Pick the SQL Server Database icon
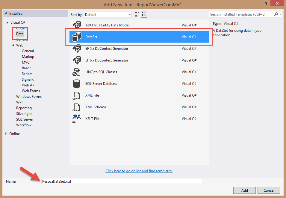The width and height of the screenshot is (286, 198). pos(77,84)
